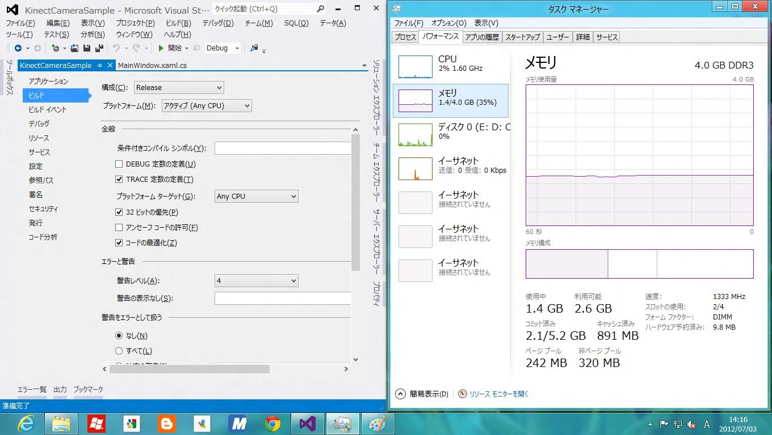Screen dimensions: 772x435
Task: Click the Action Center flag icon
Action: pyautogui.click(x=663, y=424)
